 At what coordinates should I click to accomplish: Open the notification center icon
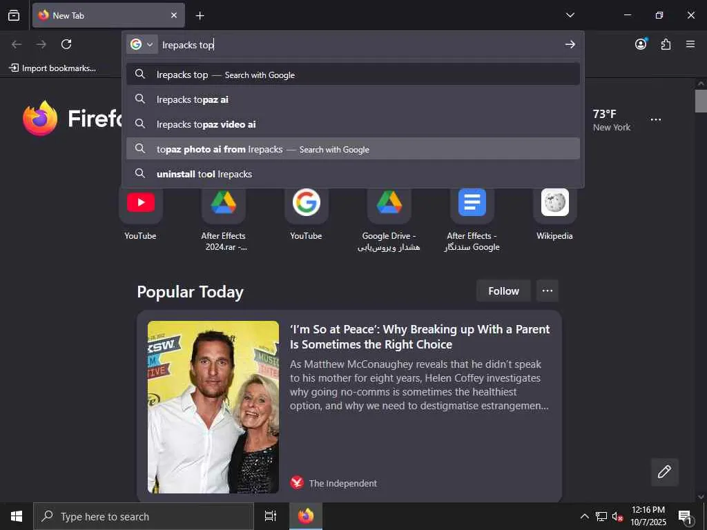tap(685, 516)
